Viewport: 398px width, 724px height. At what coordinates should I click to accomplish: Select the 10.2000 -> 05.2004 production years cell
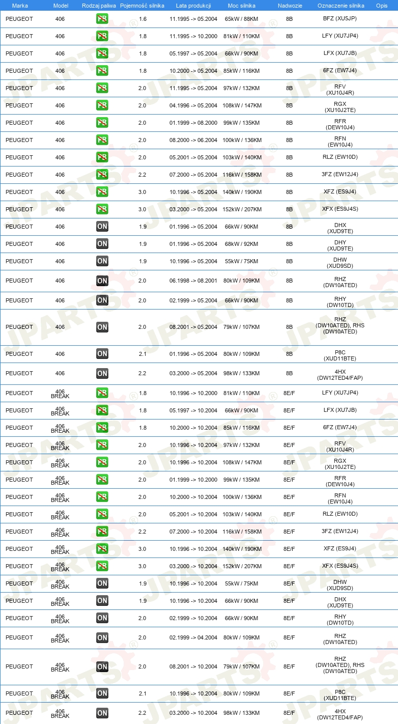coord(193,71)
